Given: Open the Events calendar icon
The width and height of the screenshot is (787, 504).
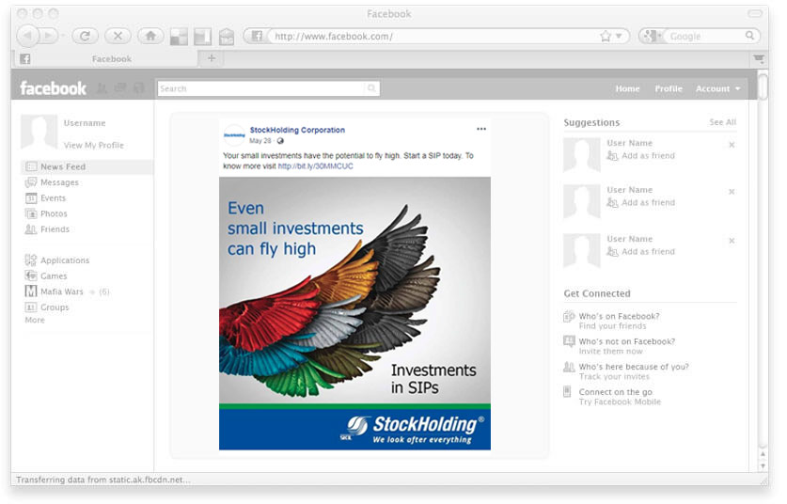Looking at the screenshot, I should coord(31,198).
